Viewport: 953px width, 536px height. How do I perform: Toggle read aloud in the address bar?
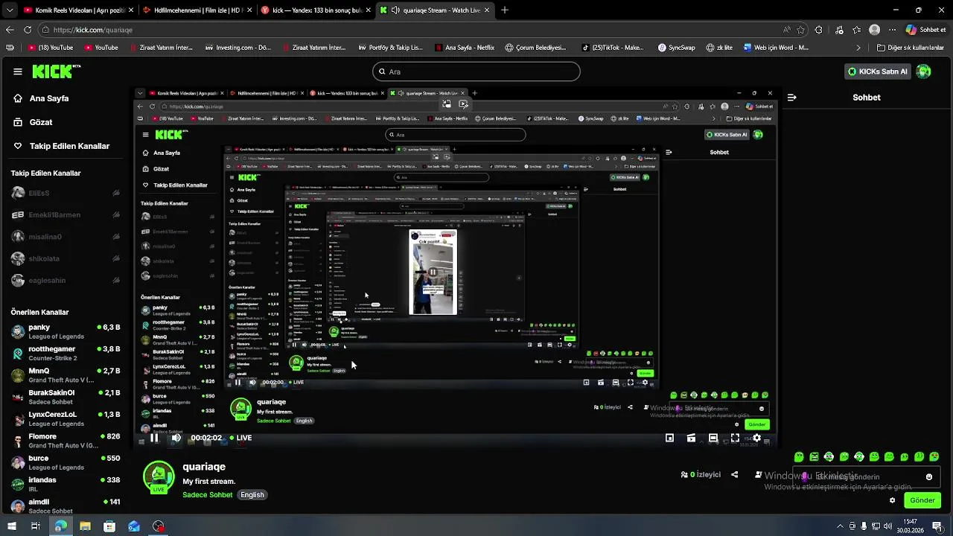coord(787,30)
